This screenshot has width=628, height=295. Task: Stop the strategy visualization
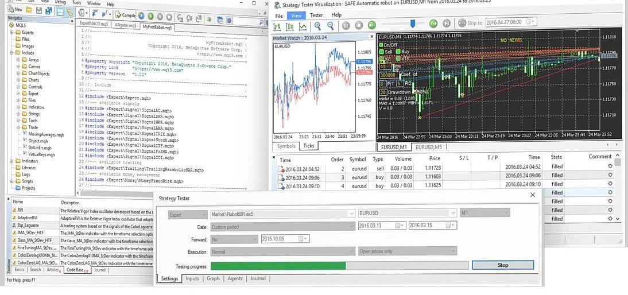tap(359, 25)
